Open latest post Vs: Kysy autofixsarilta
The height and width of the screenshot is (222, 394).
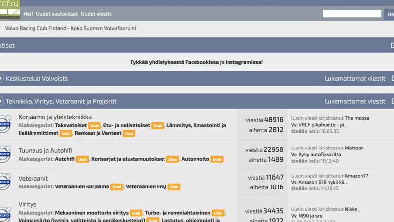click(x=316, y=154)
